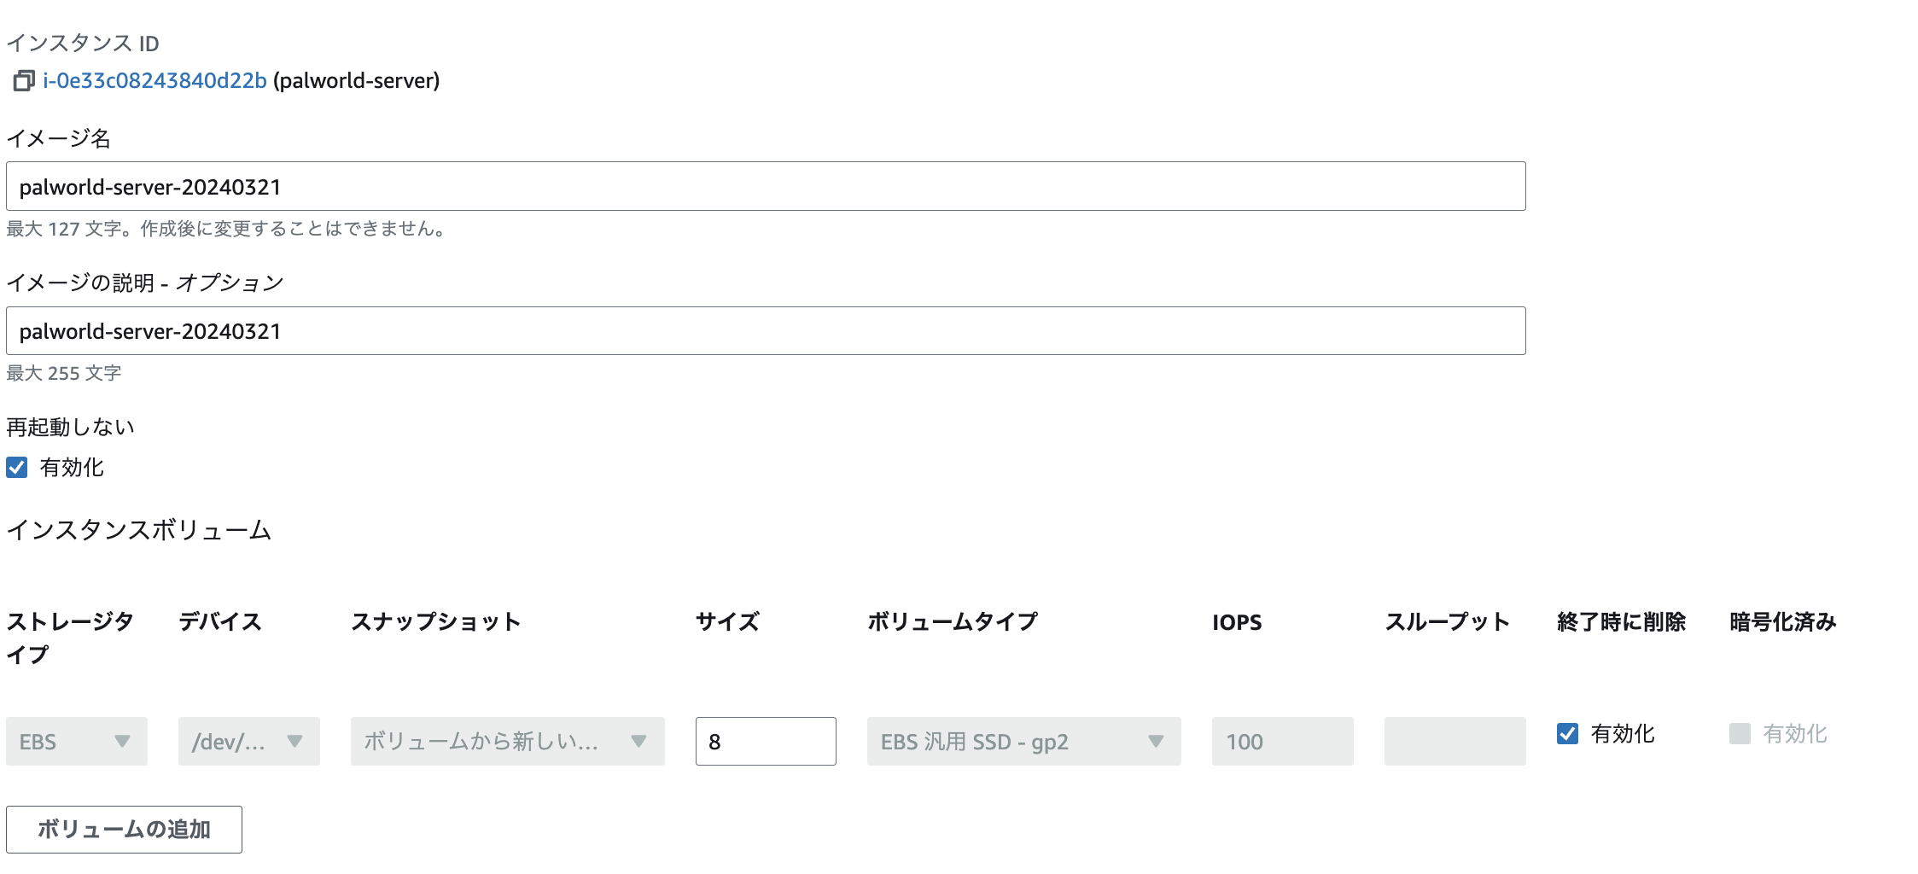Click the greyed-out 暗号化済み checkbox
Screen dimensions: 1918x874
click(1740, 734)
